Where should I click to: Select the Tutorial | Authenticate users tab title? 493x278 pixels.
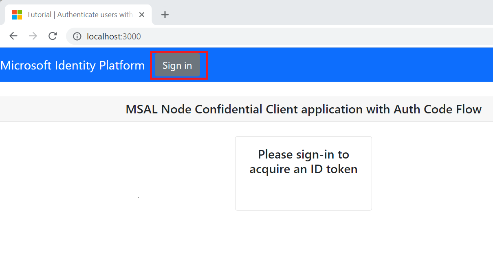[x=80, y=15]
